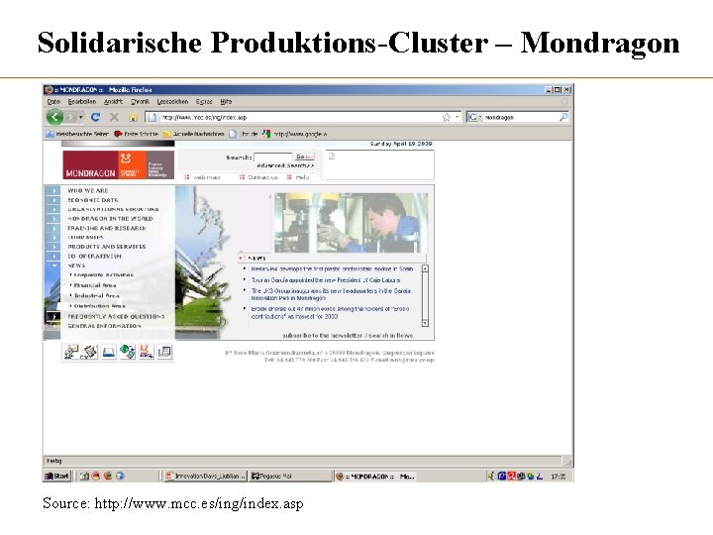The height and width of the screenshot is (535, 713).
Task: Click the website Search text field
Action: pos(273,158)
